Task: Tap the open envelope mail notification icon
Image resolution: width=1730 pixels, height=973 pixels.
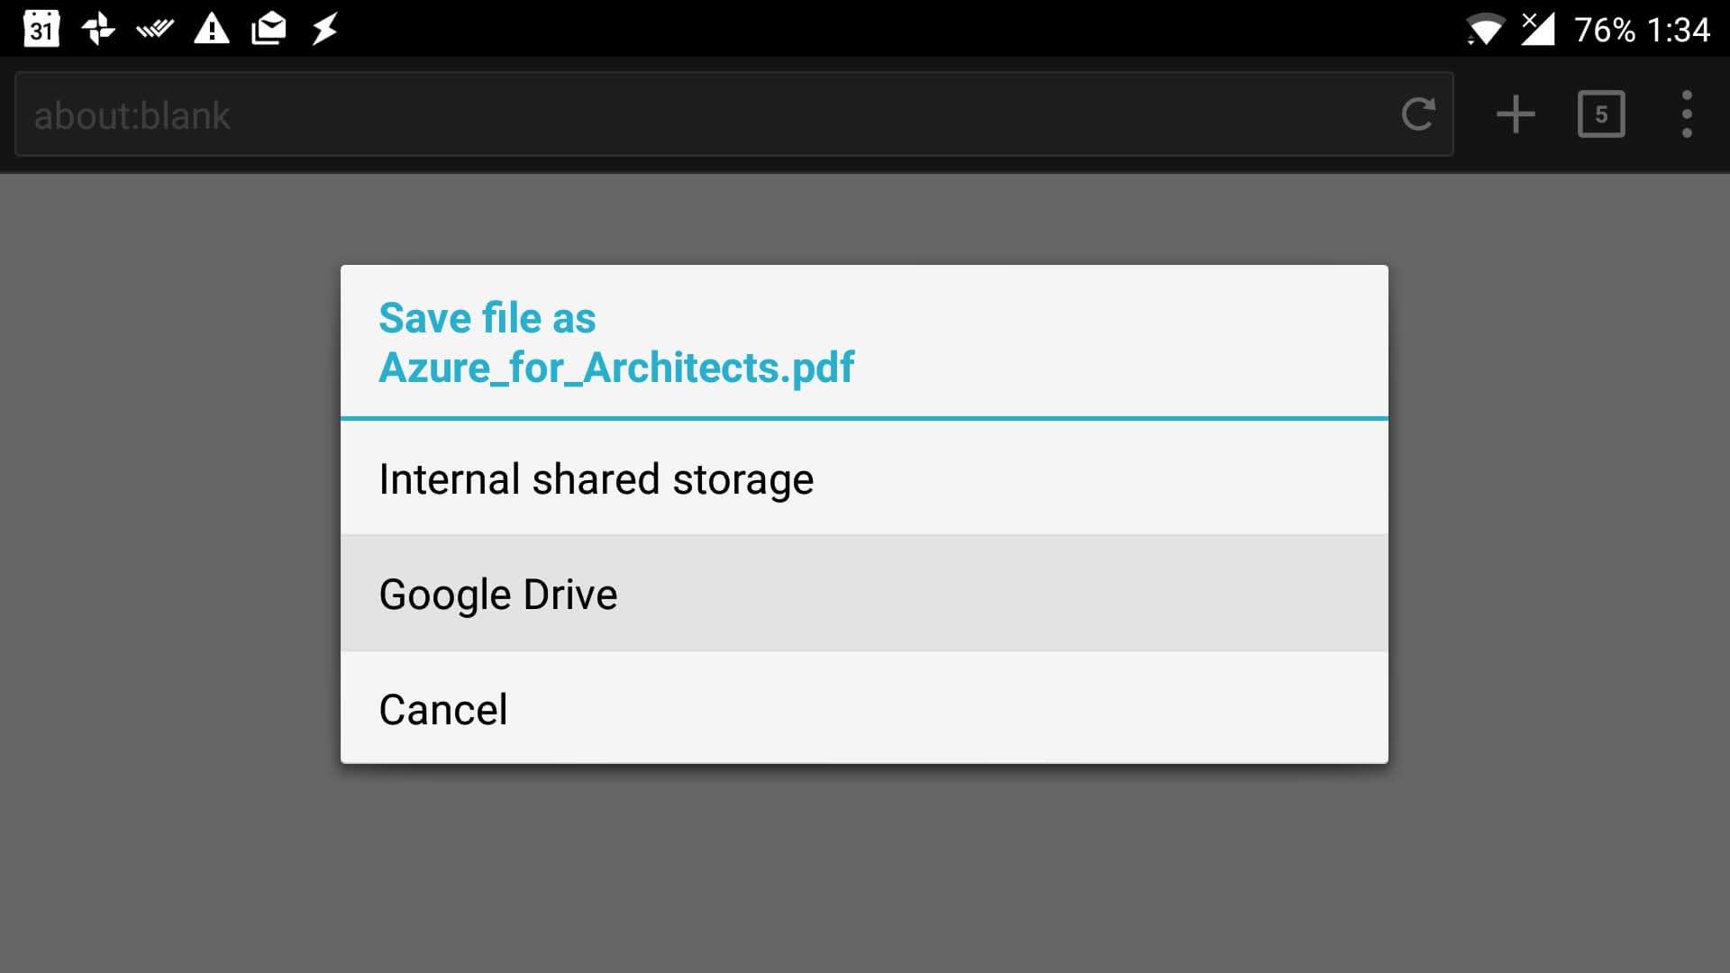Action: click(269, 29)
